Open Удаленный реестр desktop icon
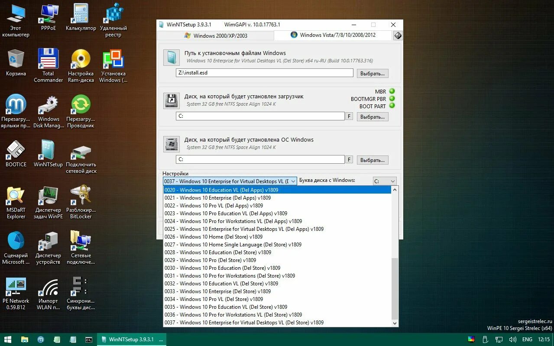This screenshot has width=554, height=346. 113,20
